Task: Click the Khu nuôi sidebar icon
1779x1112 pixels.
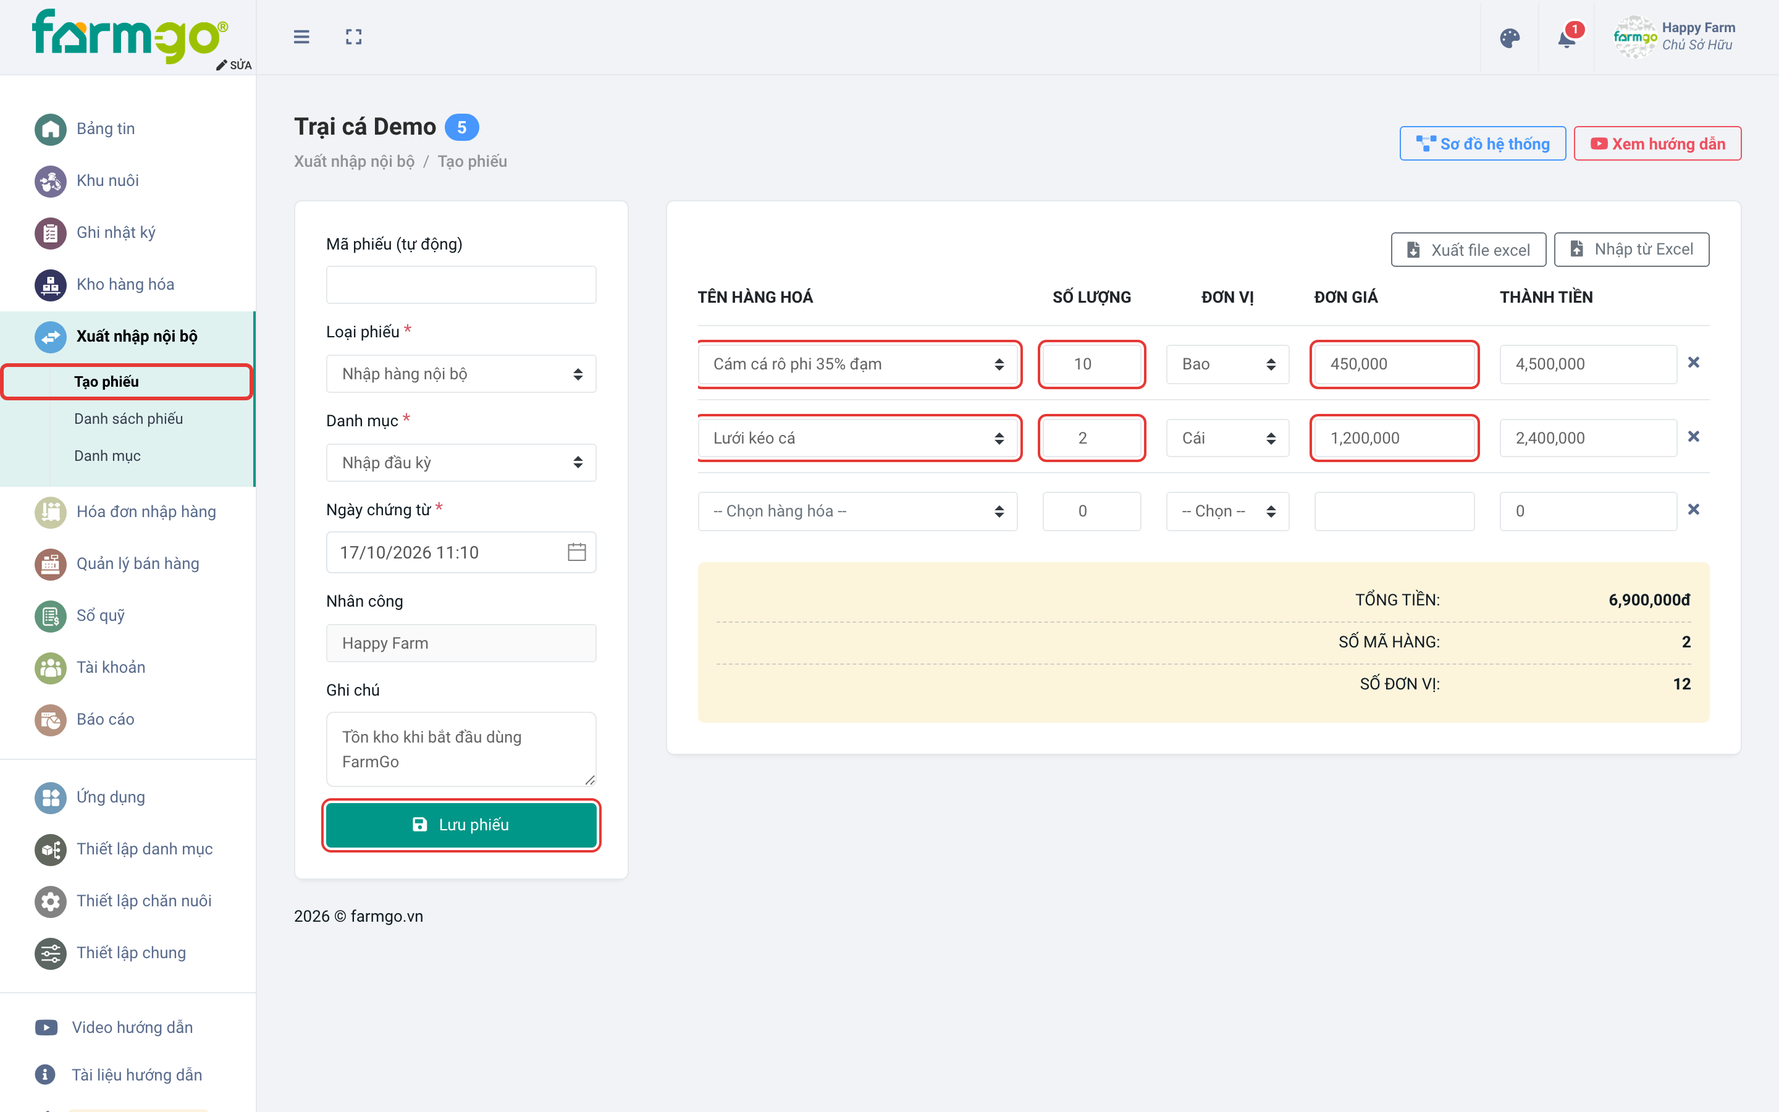Action: tap(51, 181)
